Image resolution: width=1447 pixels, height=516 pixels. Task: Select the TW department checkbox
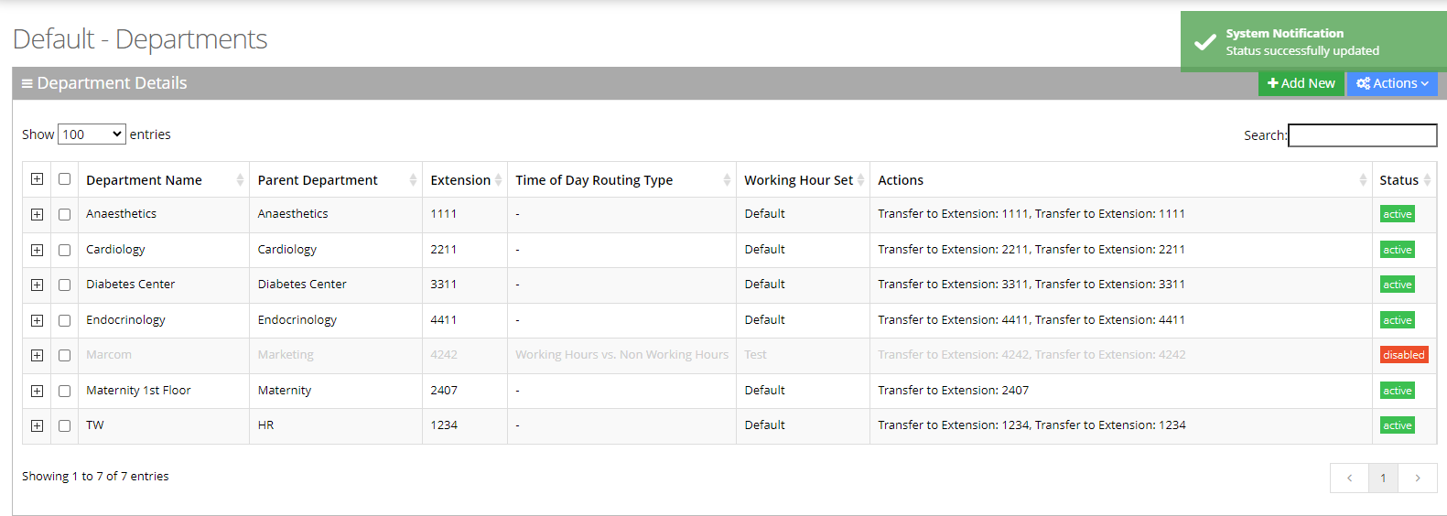tap(64, 425)
